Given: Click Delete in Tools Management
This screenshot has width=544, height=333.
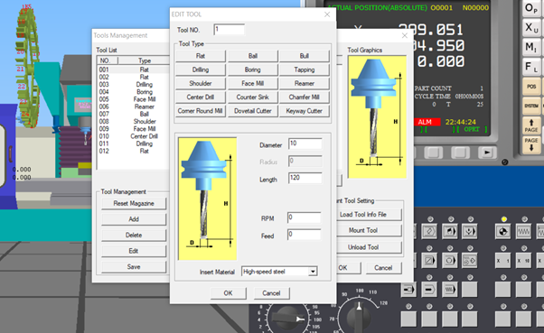Looking at the screenshot, I should coord(134,236).
